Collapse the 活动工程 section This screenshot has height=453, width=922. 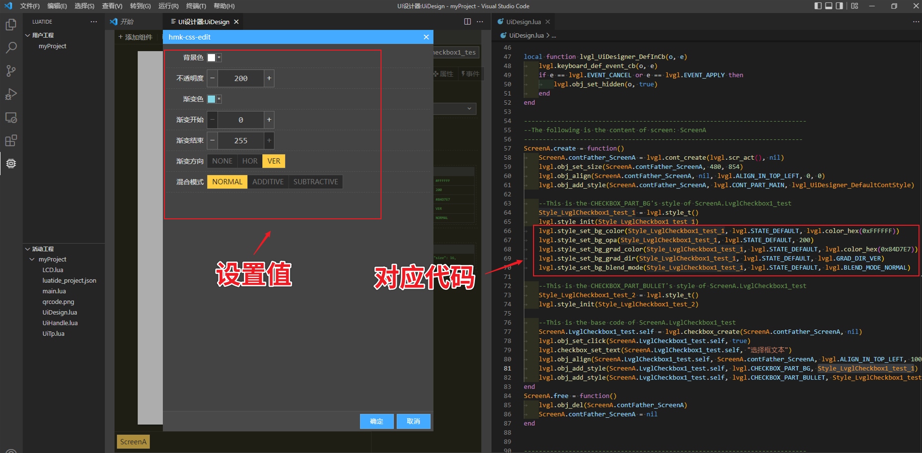28,249
